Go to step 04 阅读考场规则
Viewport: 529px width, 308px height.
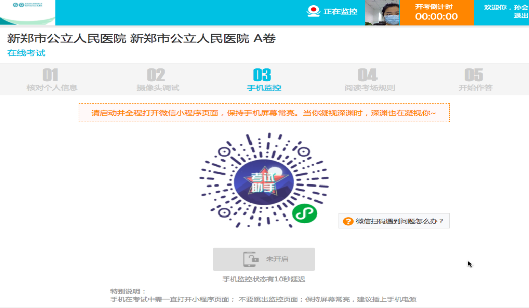point(370,80)
